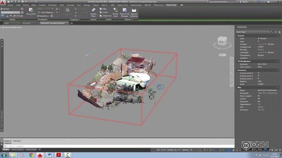Toggle object snap in the status bar
Image resolution: width=282 pixels, height=158 pixels.
[220, 150]
